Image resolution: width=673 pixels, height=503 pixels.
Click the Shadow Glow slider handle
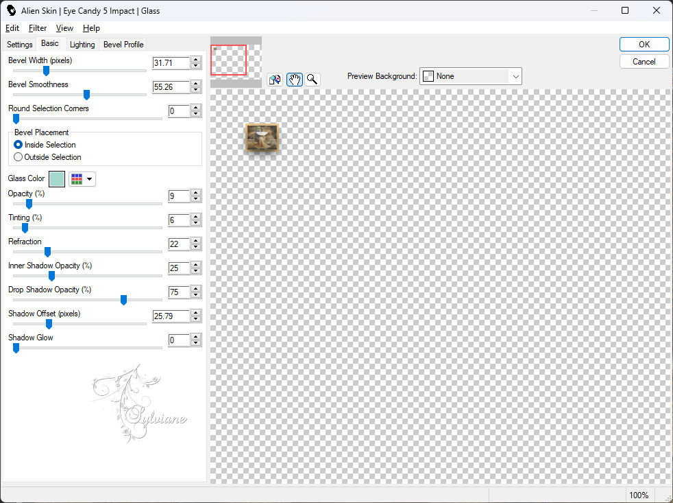pos(16,348)
